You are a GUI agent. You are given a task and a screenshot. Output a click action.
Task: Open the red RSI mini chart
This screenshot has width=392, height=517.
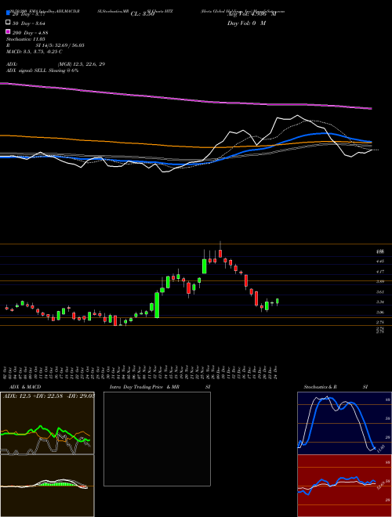(344, 486)
